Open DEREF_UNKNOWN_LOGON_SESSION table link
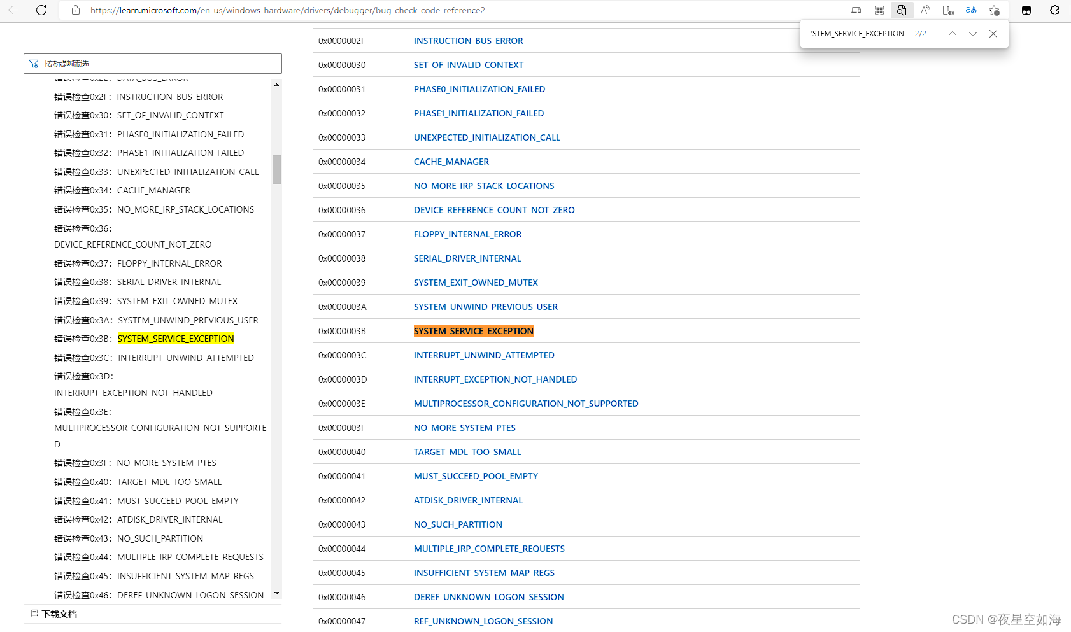This screenshot has width=1071, height=632. coord(489,597)
